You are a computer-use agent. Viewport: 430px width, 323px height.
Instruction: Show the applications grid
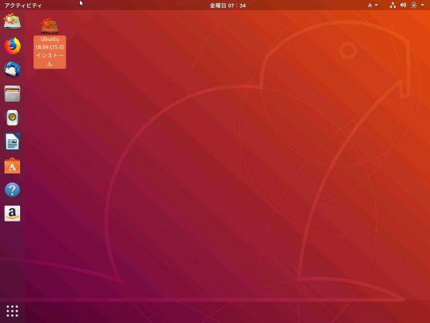[x=12, y=311]
